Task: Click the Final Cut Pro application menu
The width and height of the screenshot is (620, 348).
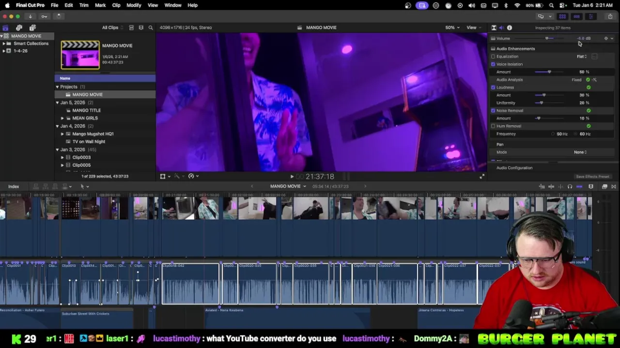Action: click(30, 5)
